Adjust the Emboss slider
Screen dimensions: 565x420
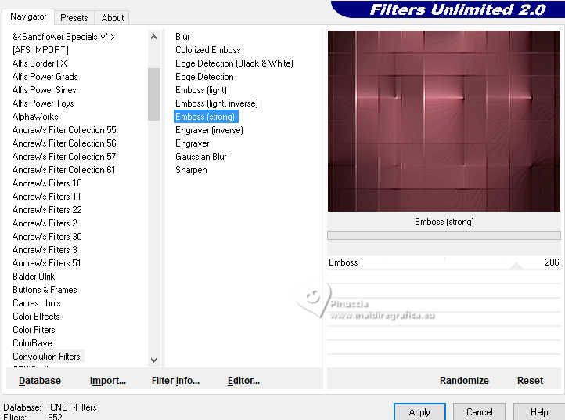(x=516, y=266)
